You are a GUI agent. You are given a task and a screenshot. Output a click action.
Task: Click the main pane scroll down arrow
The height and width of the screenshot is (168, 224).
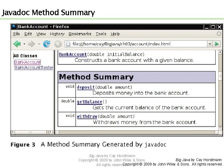point(220,128)
